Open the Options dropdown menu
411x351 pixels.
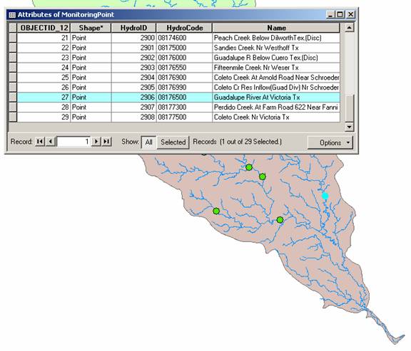(x=330, y=142)
